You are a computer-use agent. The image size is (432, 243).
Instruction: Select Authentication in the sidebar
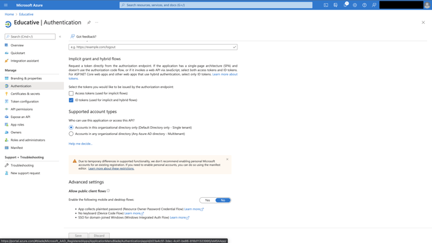tap(21, 86)
